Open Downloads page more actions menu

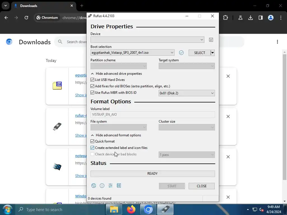[x=277, y=42]
